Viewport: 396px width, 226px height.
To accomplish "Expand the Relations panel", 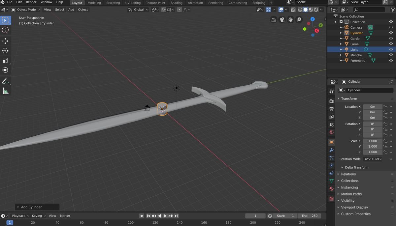I will click(x=348, y=174).
